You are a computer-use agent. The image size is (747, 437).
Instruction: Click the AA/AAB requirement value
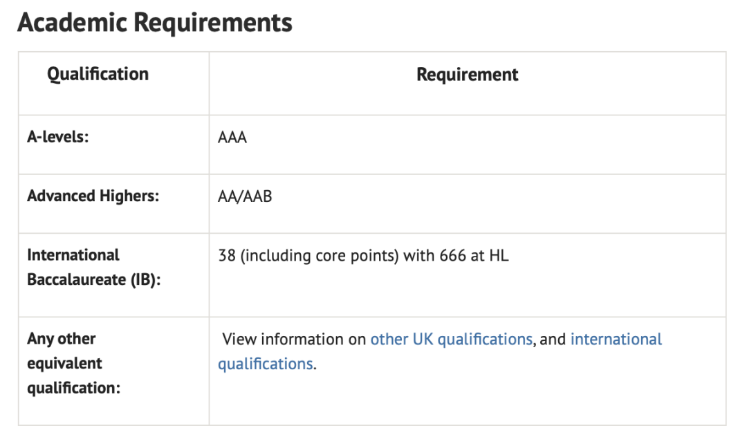(245, 196)
